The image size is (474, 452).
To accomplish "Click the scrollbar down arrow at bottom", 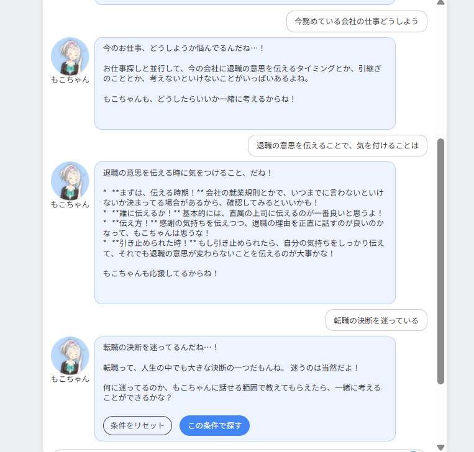I will [x=440, y=447].
